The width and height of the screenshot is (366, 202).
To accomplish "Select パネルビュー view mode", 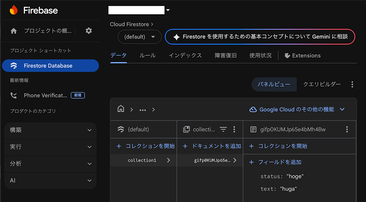I will tap(274, 84).
